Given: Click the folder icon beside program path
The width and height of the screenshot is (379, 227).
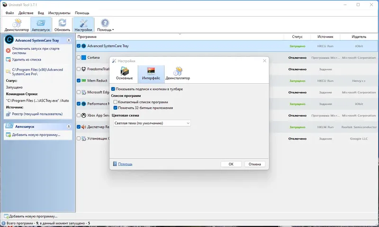Looking at the screenshot, I should point(8,71).
